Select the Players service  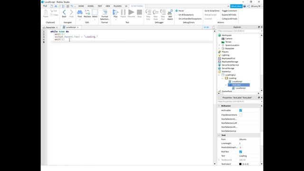[x=225, y=52]
